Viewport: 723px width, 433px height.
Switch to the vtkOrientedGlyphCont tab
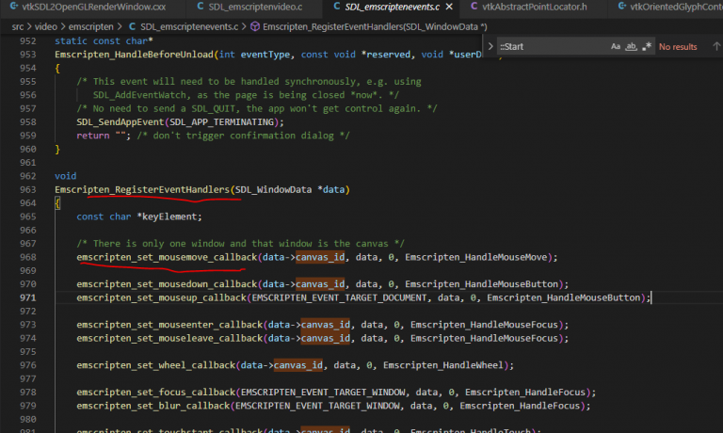point(676,7)
